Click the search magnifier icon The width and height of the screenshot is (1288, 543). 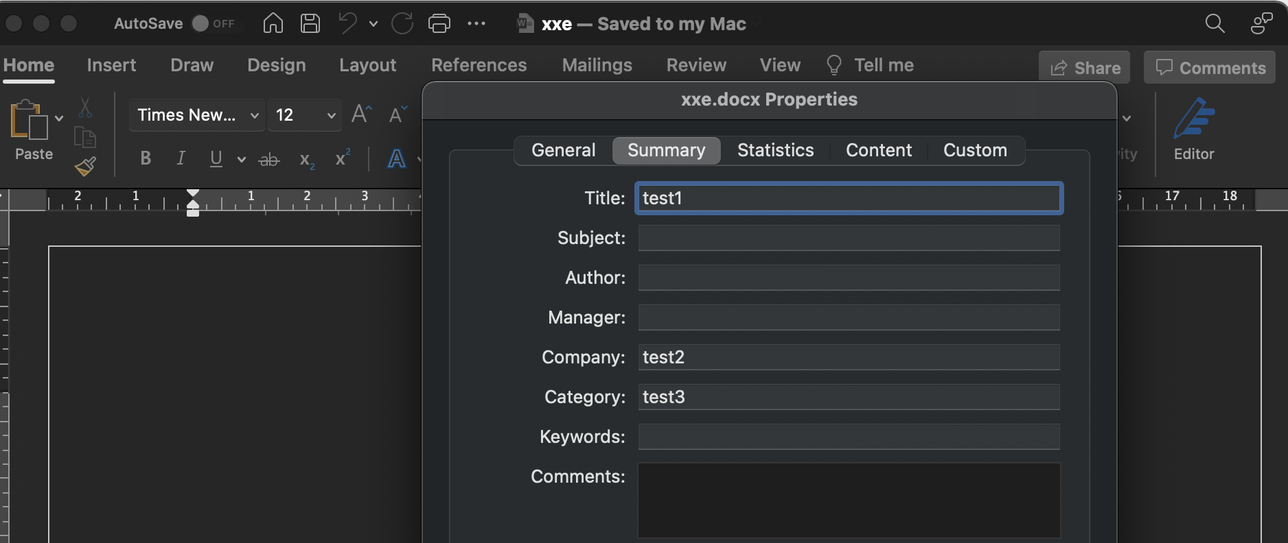coord(1214,23)
